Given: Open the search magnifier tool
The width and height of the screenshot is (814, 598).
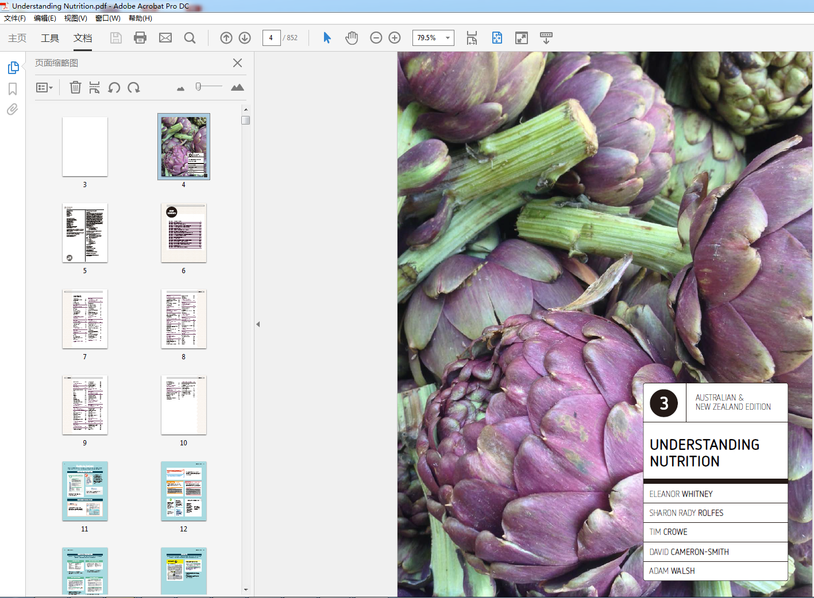Looking at the screenshot, I should [x=190, y=38].
